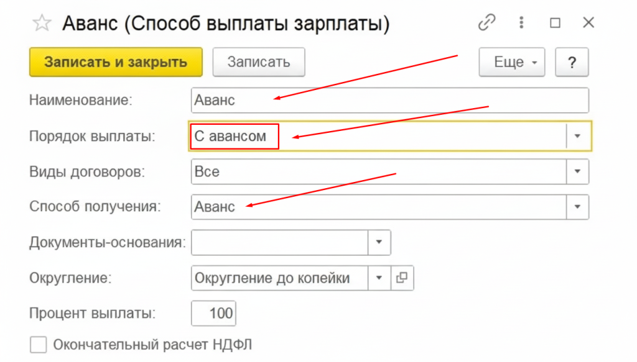Click the Окончательный расчет НДФЛ label
This screenshot has height=362, width=637.
tap(152, 345)
